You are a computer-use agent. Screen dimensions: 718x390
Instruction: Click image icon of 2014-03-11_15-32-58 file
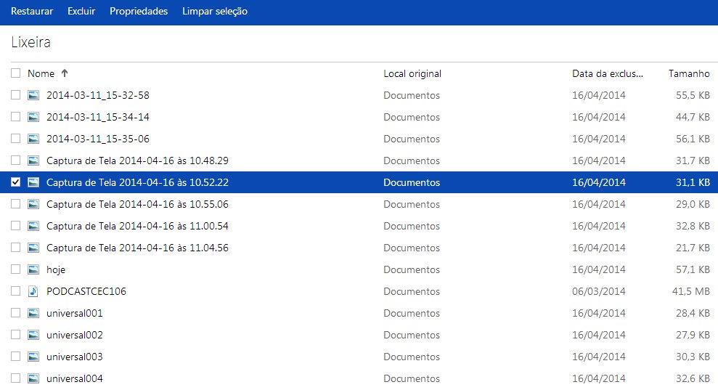click(x=33, y=95)
